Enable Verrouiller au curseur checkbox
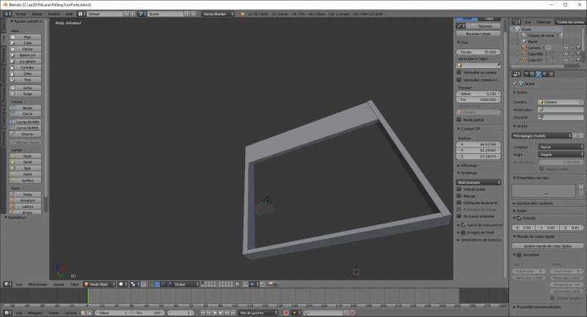The width and height of the screenshot is (587, 317). 459,72
